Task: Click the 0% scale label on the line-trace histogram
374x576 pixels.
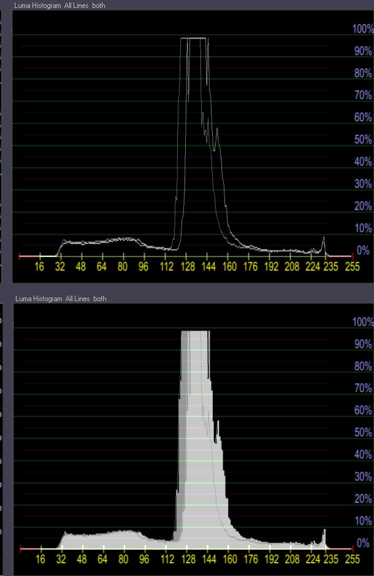Action: [364, 250]
